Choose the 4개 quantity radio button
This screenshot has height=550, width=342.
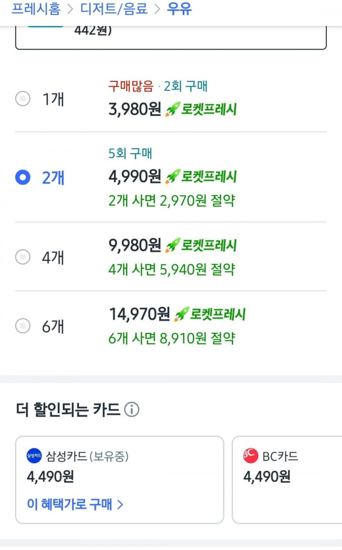tap(23, 257)
